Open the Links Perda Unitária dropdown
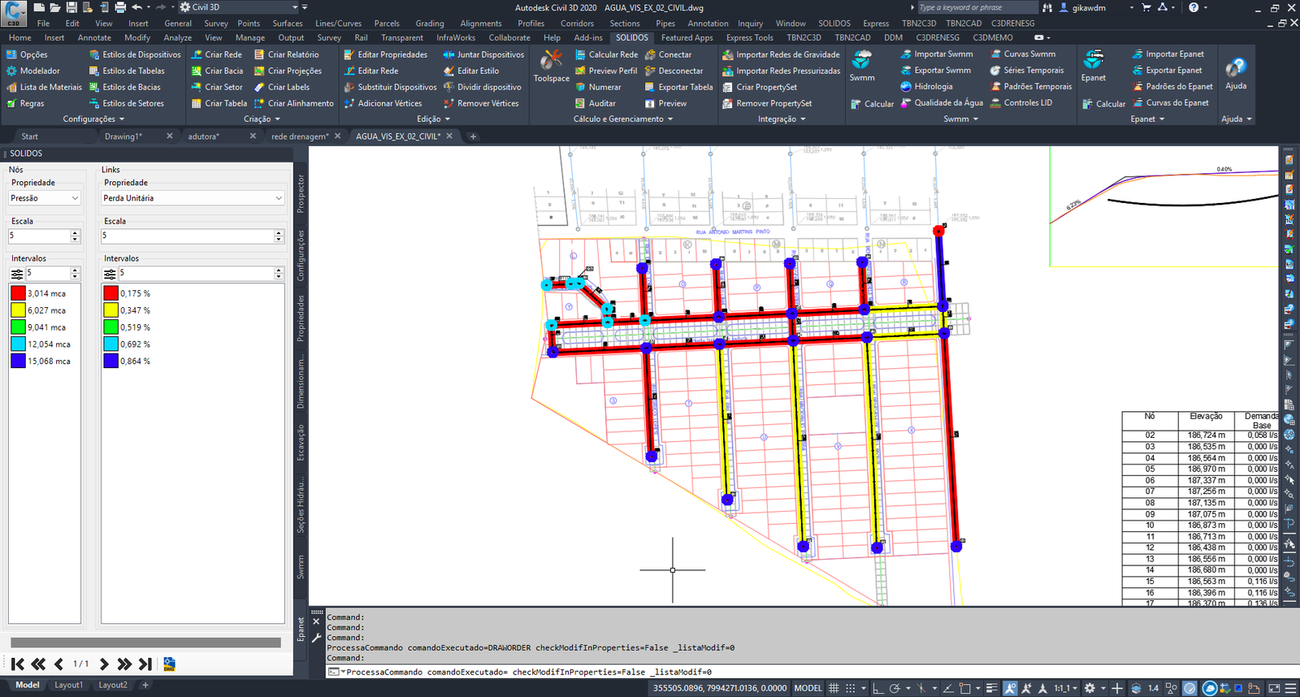Viewport: 1300px width, 697px height. (x=192, y=198)
